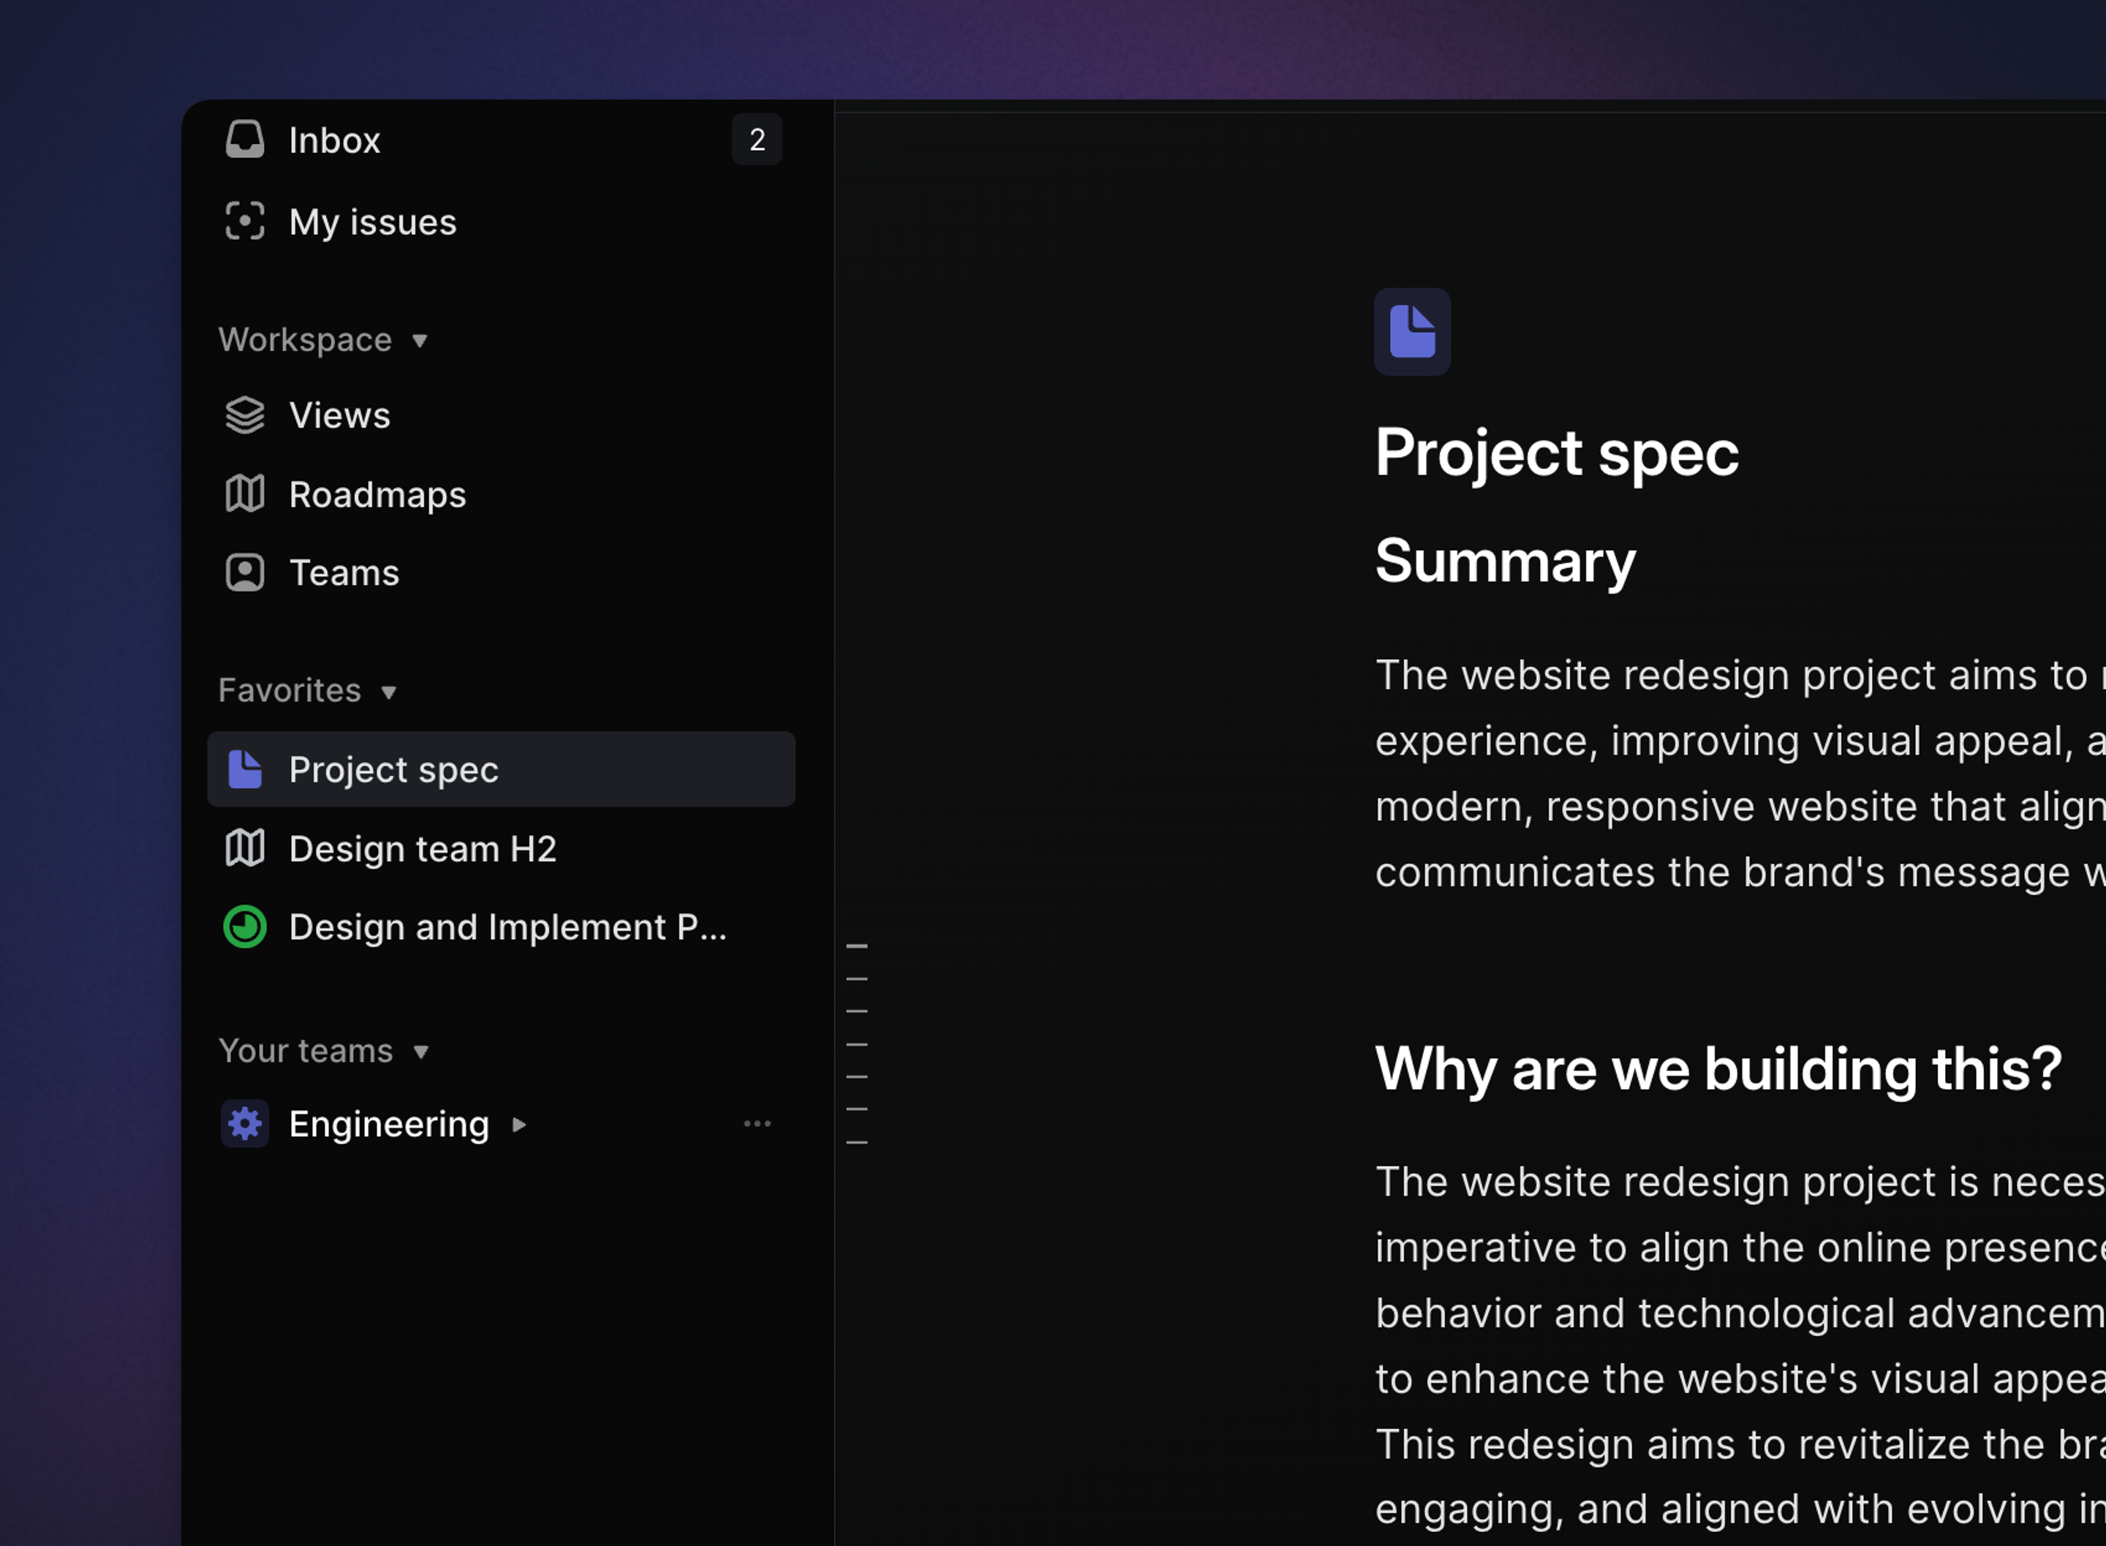
Task: Open the Roadmaps page
Action: click(x=377, y=495)
